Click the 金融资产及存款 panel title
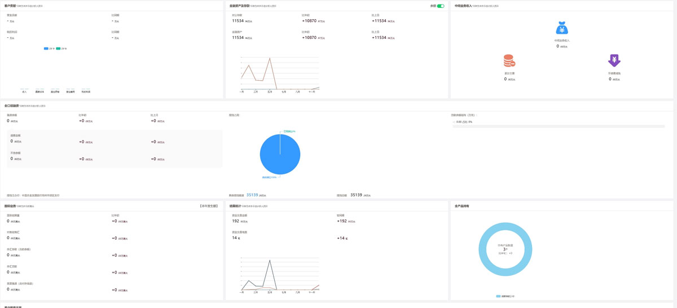Viewport: 677px width, 308px height. point(240,6)
